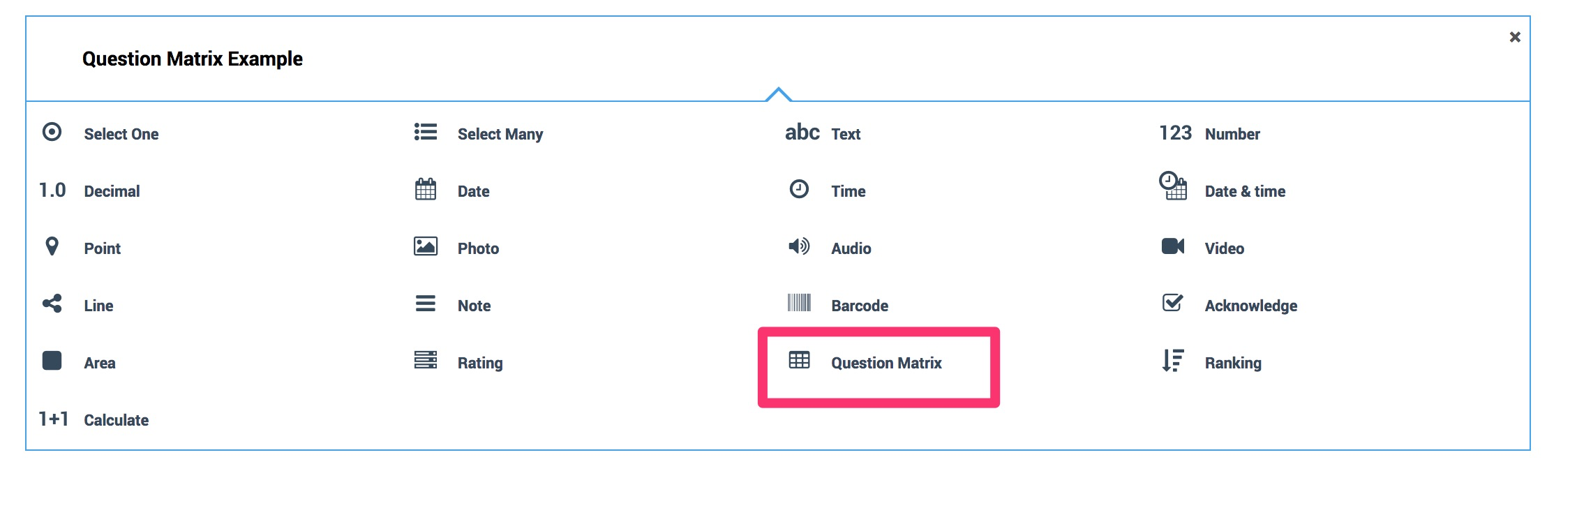
Task: Click the Acknowledge checkmark icon
Action: click(1172, 303)
